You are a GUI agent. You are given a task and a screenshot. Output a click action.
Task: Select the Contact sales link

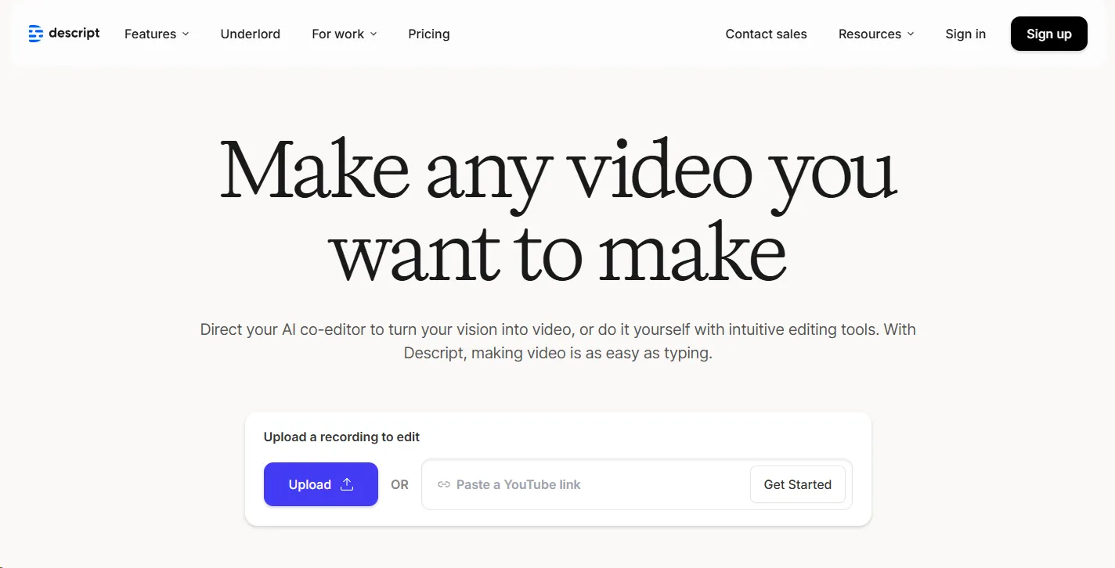pyautogui.click(x=766, y=34)
